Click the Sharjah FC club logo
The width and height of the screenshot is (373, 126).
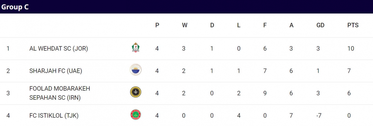[x=136, y=70]
